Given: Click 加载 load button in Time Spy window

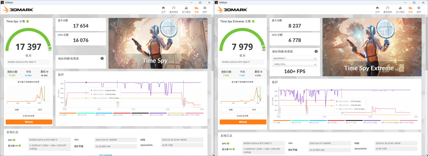Looking at the screenshot, I should [17, 110].
